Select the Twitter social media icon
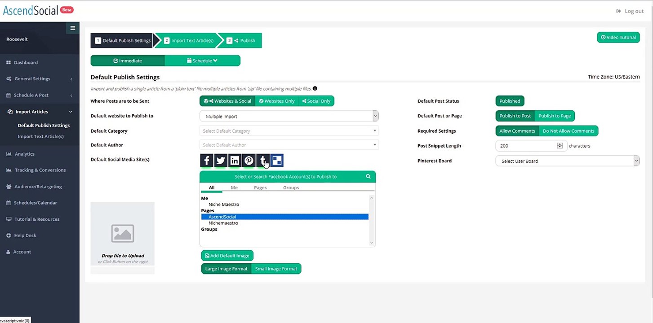The width and height of the screenshot is (653, 323). [220, 161]
